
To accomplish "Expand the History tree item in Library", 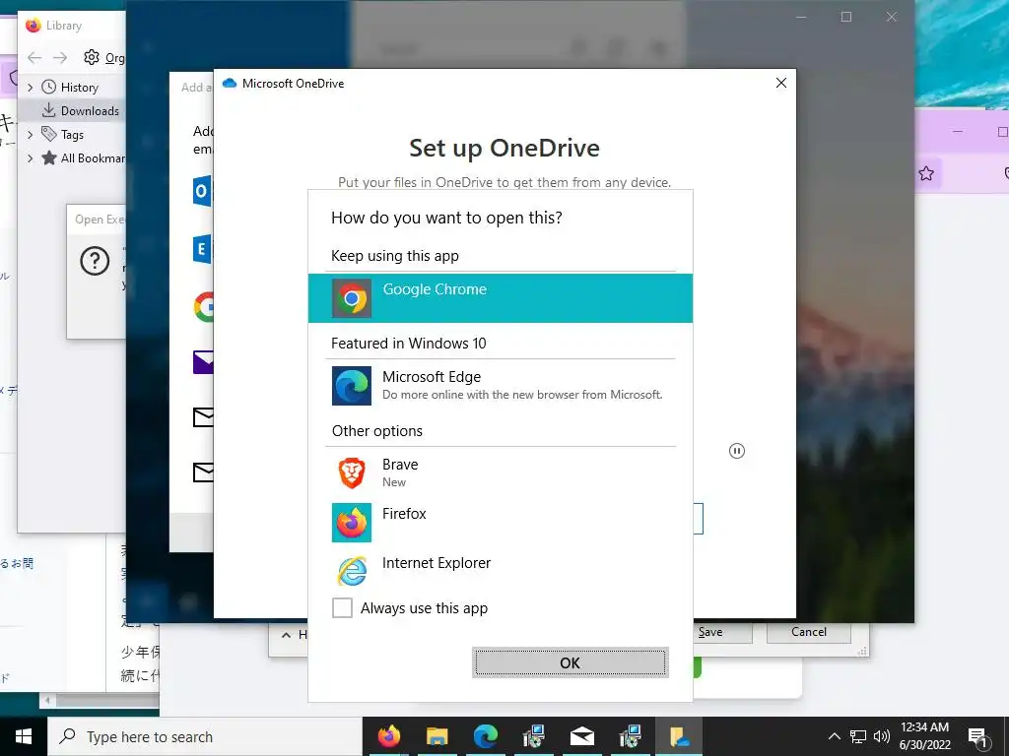I will (x=30, y=87).
